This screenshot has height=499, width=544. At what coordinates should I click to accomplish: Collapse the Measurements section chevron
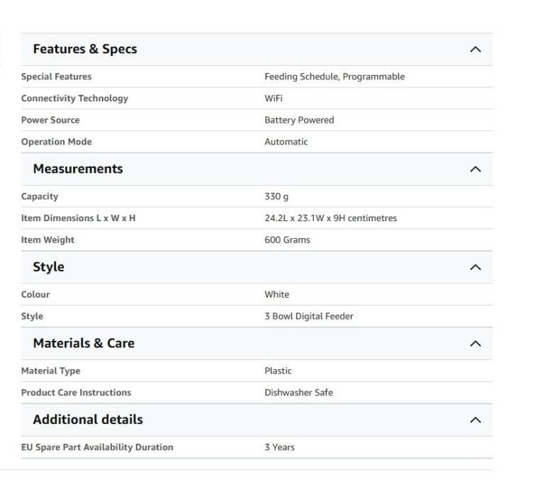pos(475,169)
